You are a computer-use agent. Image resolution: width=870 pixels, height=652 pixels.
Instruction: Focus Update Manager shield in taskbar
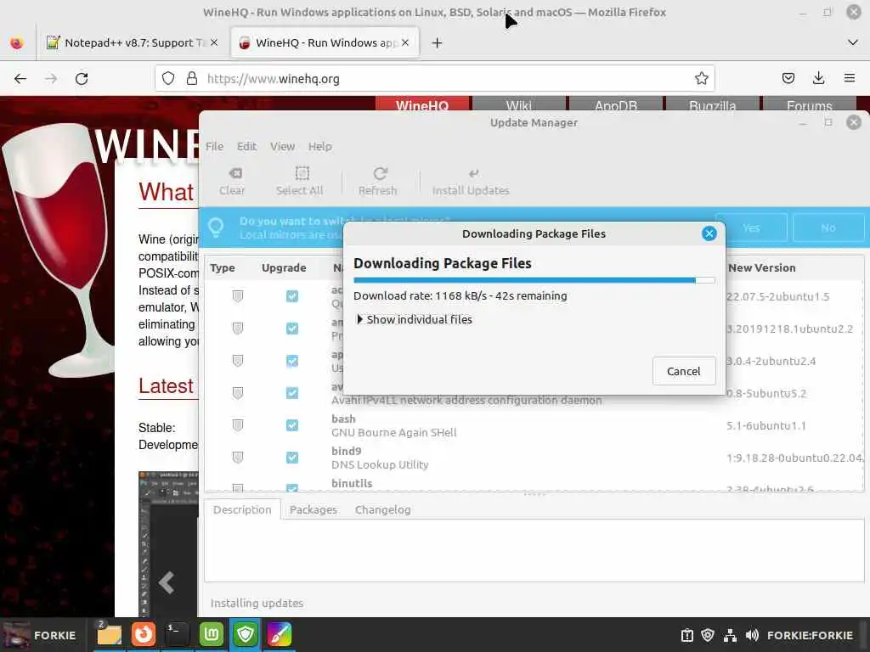[246, 635]
